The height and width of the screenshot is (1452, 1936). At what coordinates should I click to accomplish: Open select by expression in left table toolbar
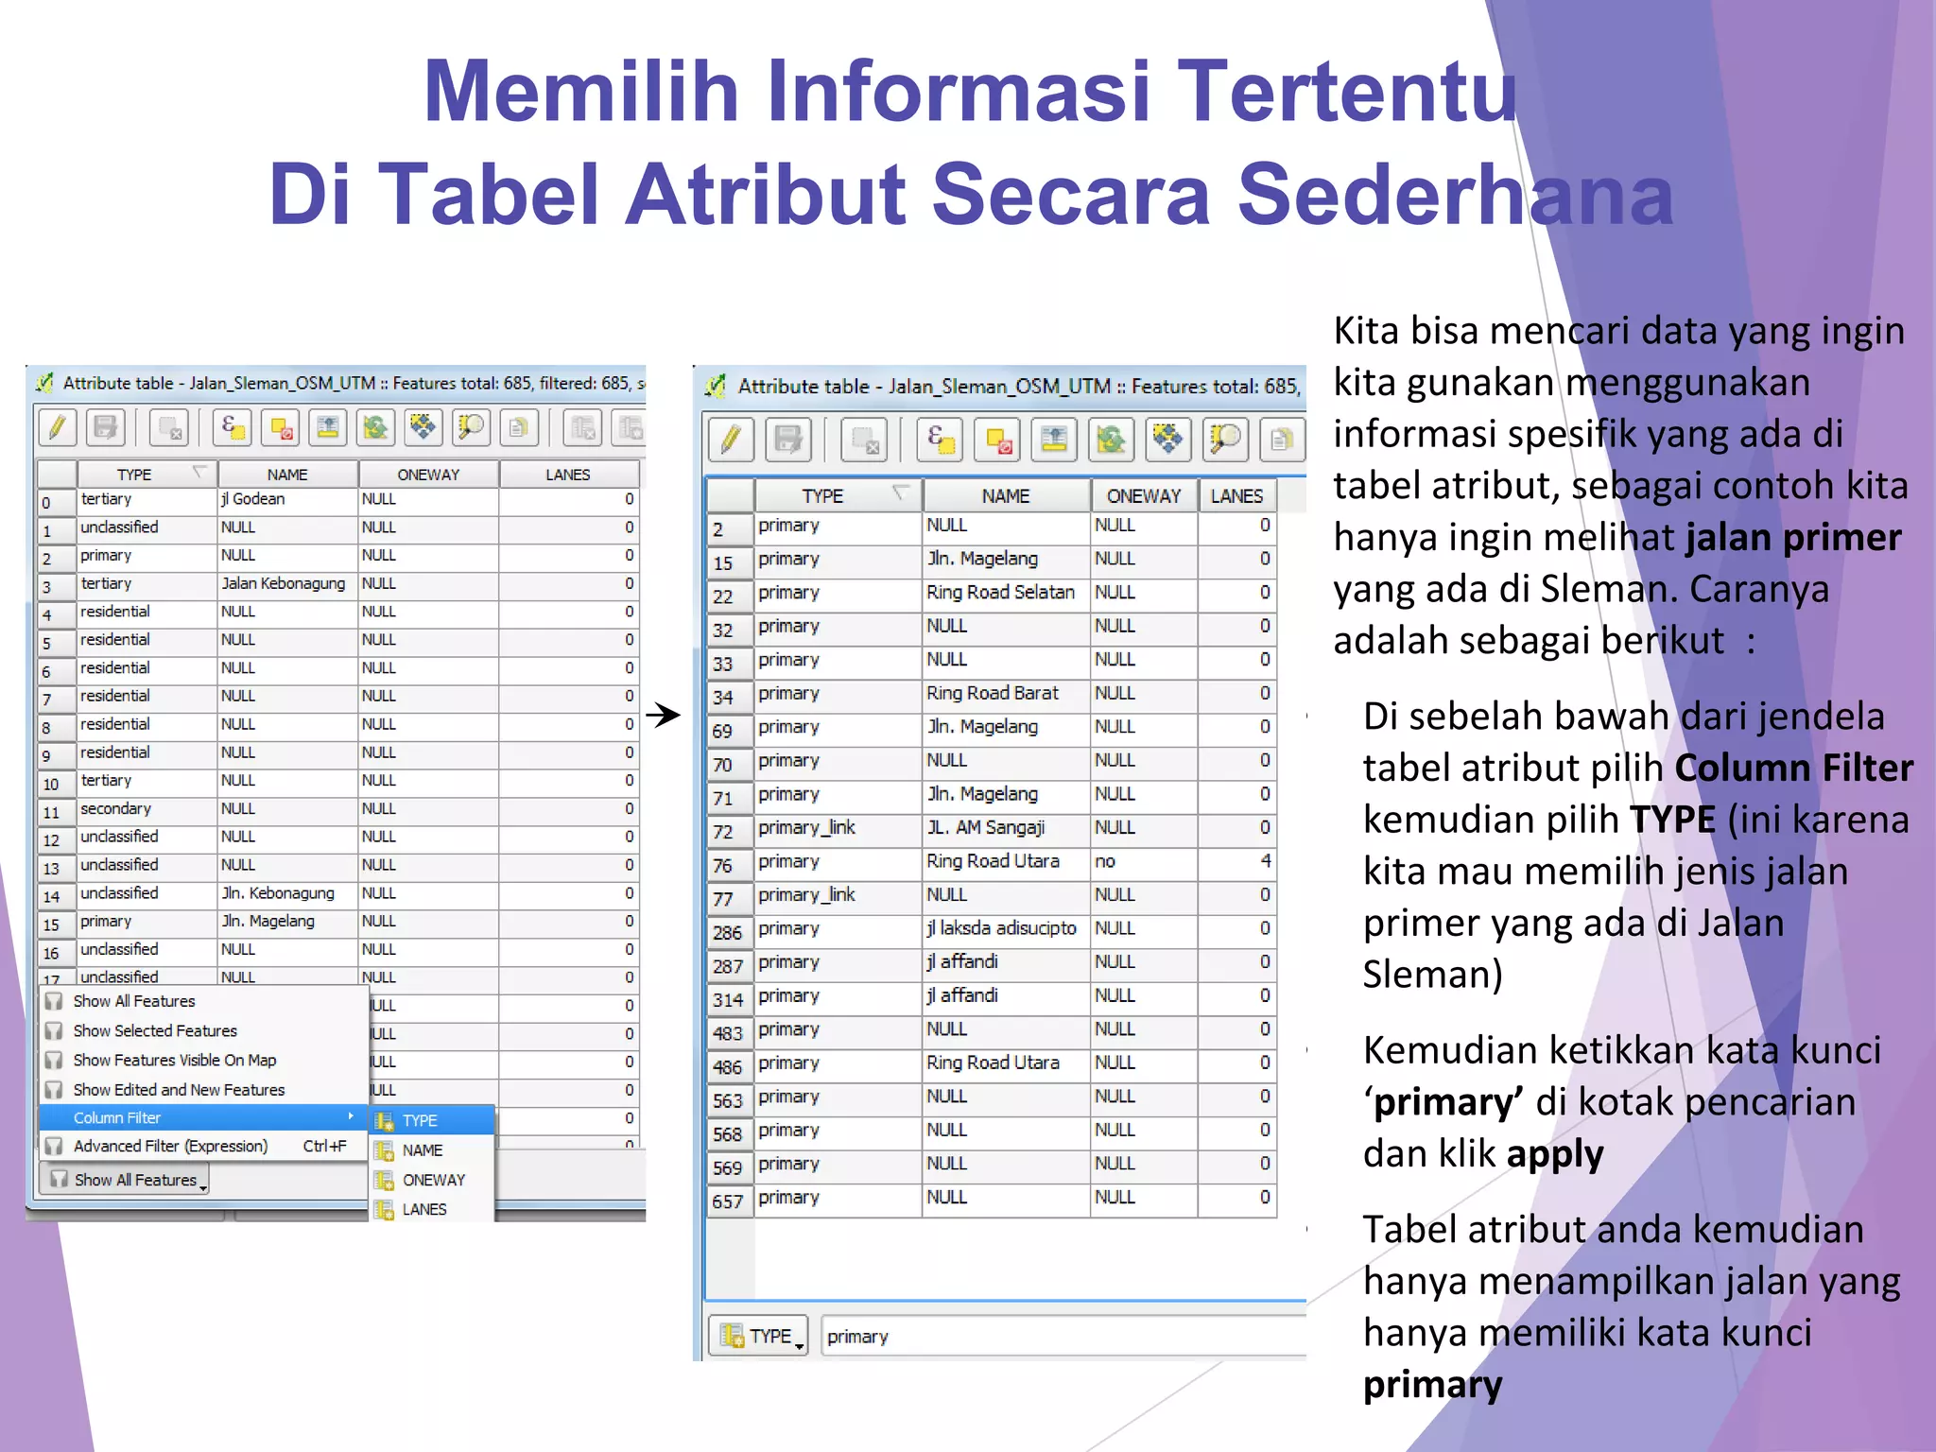tap(233, 428)
